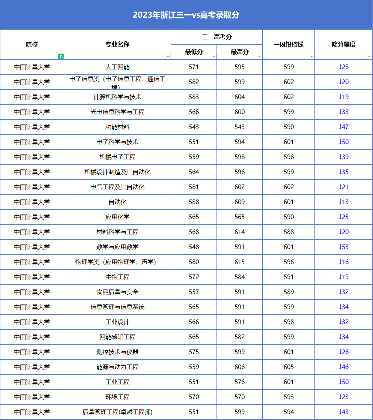The image size is (373, 420).
Task: Open the 降分幅度 column filter dropdown
Action: (x=369, y=56)
